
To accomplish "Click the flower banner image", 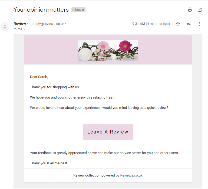I will coord(108,51).
